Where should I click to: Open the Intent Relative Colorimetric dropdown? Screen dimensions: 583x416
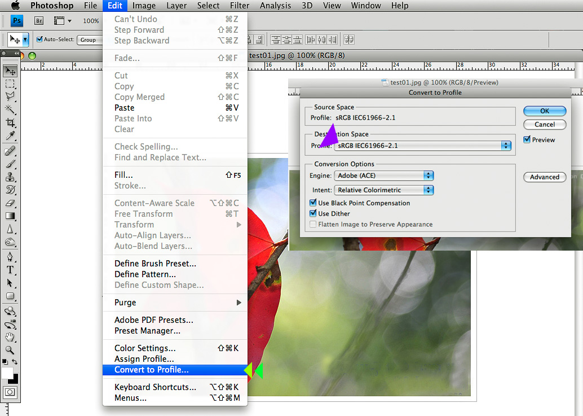coord(383,190)
